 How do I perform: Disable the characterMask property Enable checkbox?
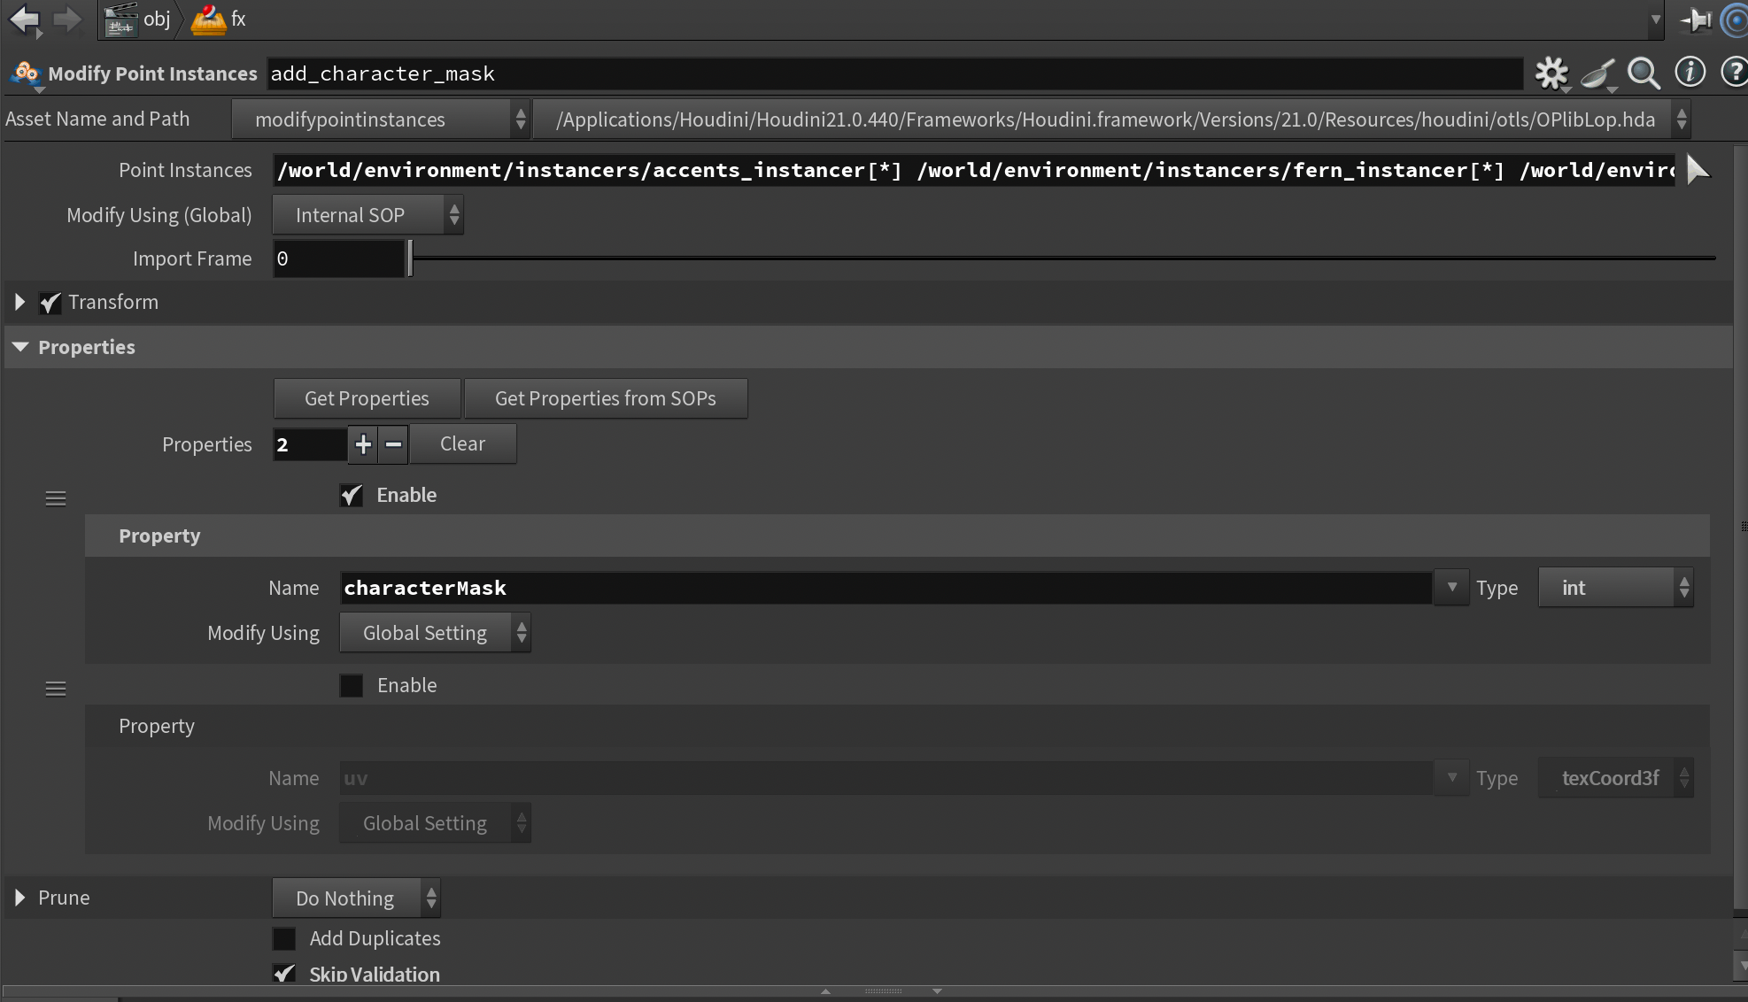[352, 496]
